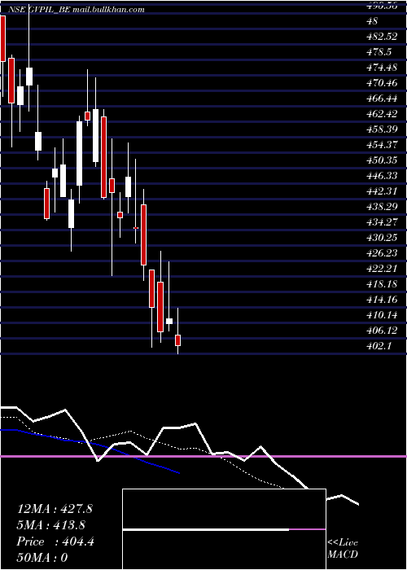
Task: Click the 454.37 price axis label
Action: coord(383,145)
